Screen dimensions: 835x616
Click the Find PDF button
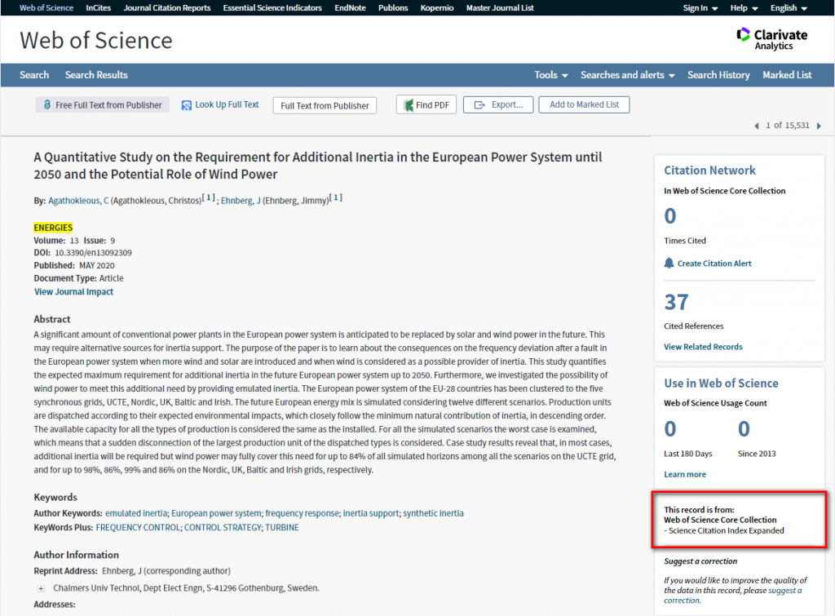click(426, 105)
